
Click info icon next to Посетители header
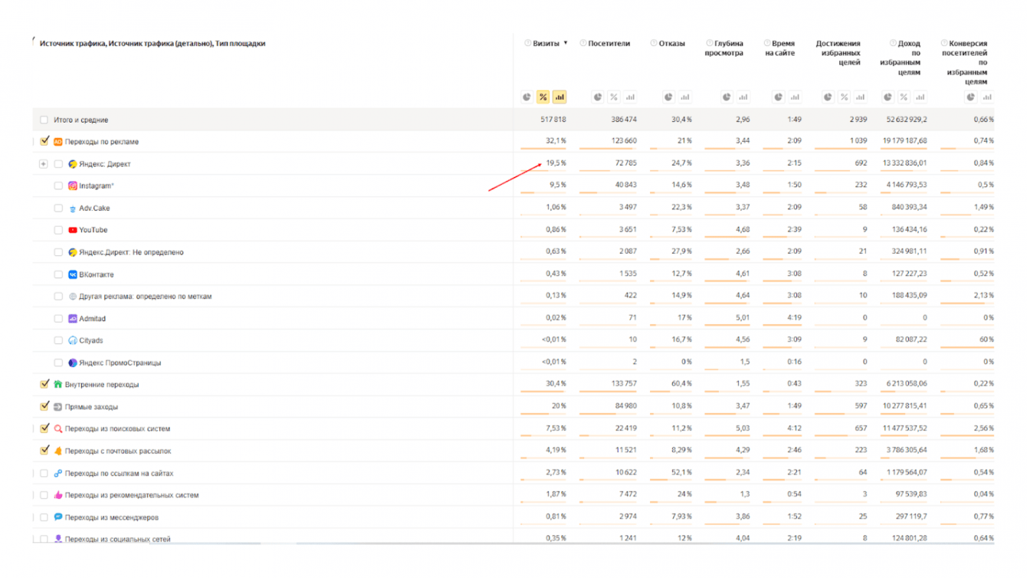[583, 44]
